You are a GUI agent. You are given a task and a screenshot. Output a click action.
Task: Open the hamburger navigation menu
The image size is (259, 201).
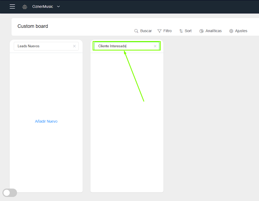click(12, 6)
